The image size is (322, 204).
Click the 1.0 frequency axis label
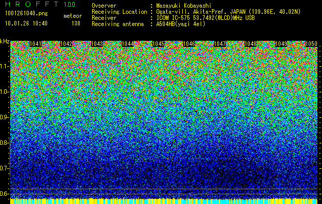(4, 92)
